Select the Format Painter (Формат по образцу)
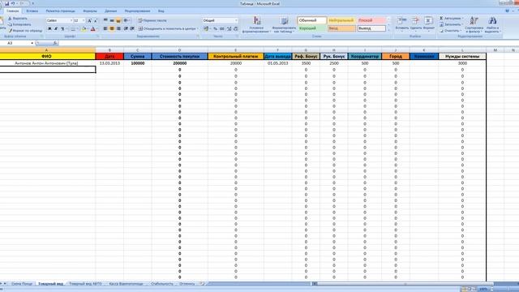519x292 pixels. [x=25, y=31]
